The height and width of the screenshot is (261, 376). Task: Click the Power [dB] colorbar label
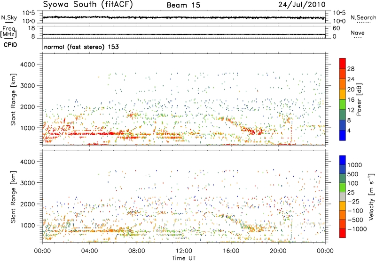[x=359, y=99]
